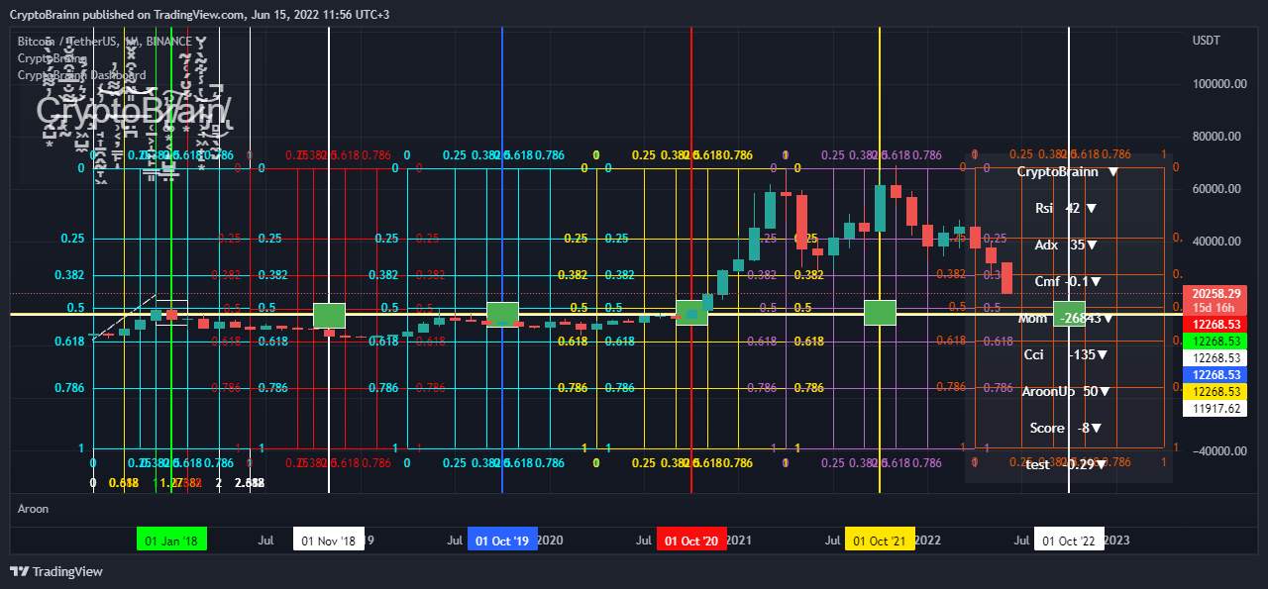Click the Aroon pane label
This screenshot has height=589, width=1268.
[x=33, y=509]
